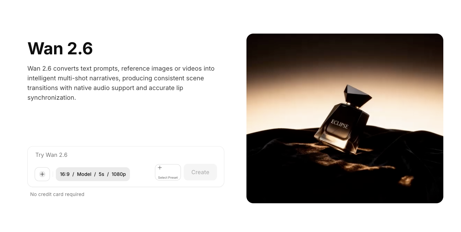Viewport: 461px width, 232px height.
Task: Click the ECLIPSE label on the bottle
Action: [x=339, y=124]
